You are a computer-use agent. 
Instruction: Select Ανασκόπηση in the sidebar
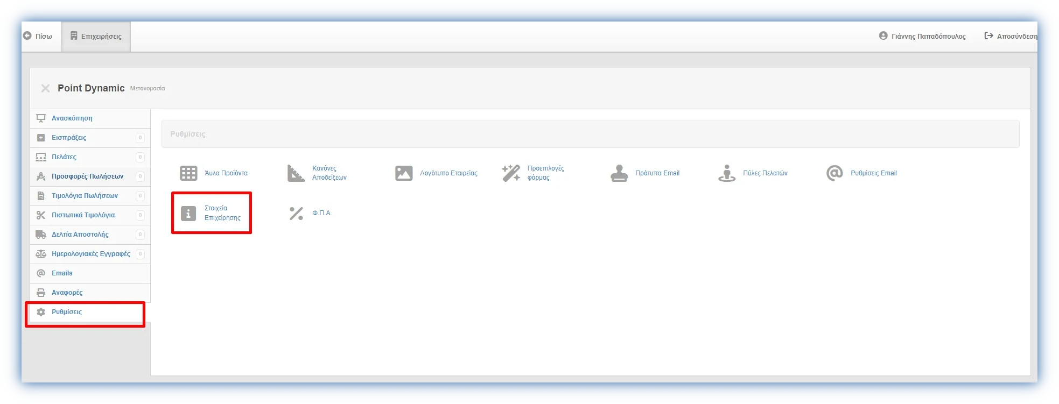click(72, 118)
